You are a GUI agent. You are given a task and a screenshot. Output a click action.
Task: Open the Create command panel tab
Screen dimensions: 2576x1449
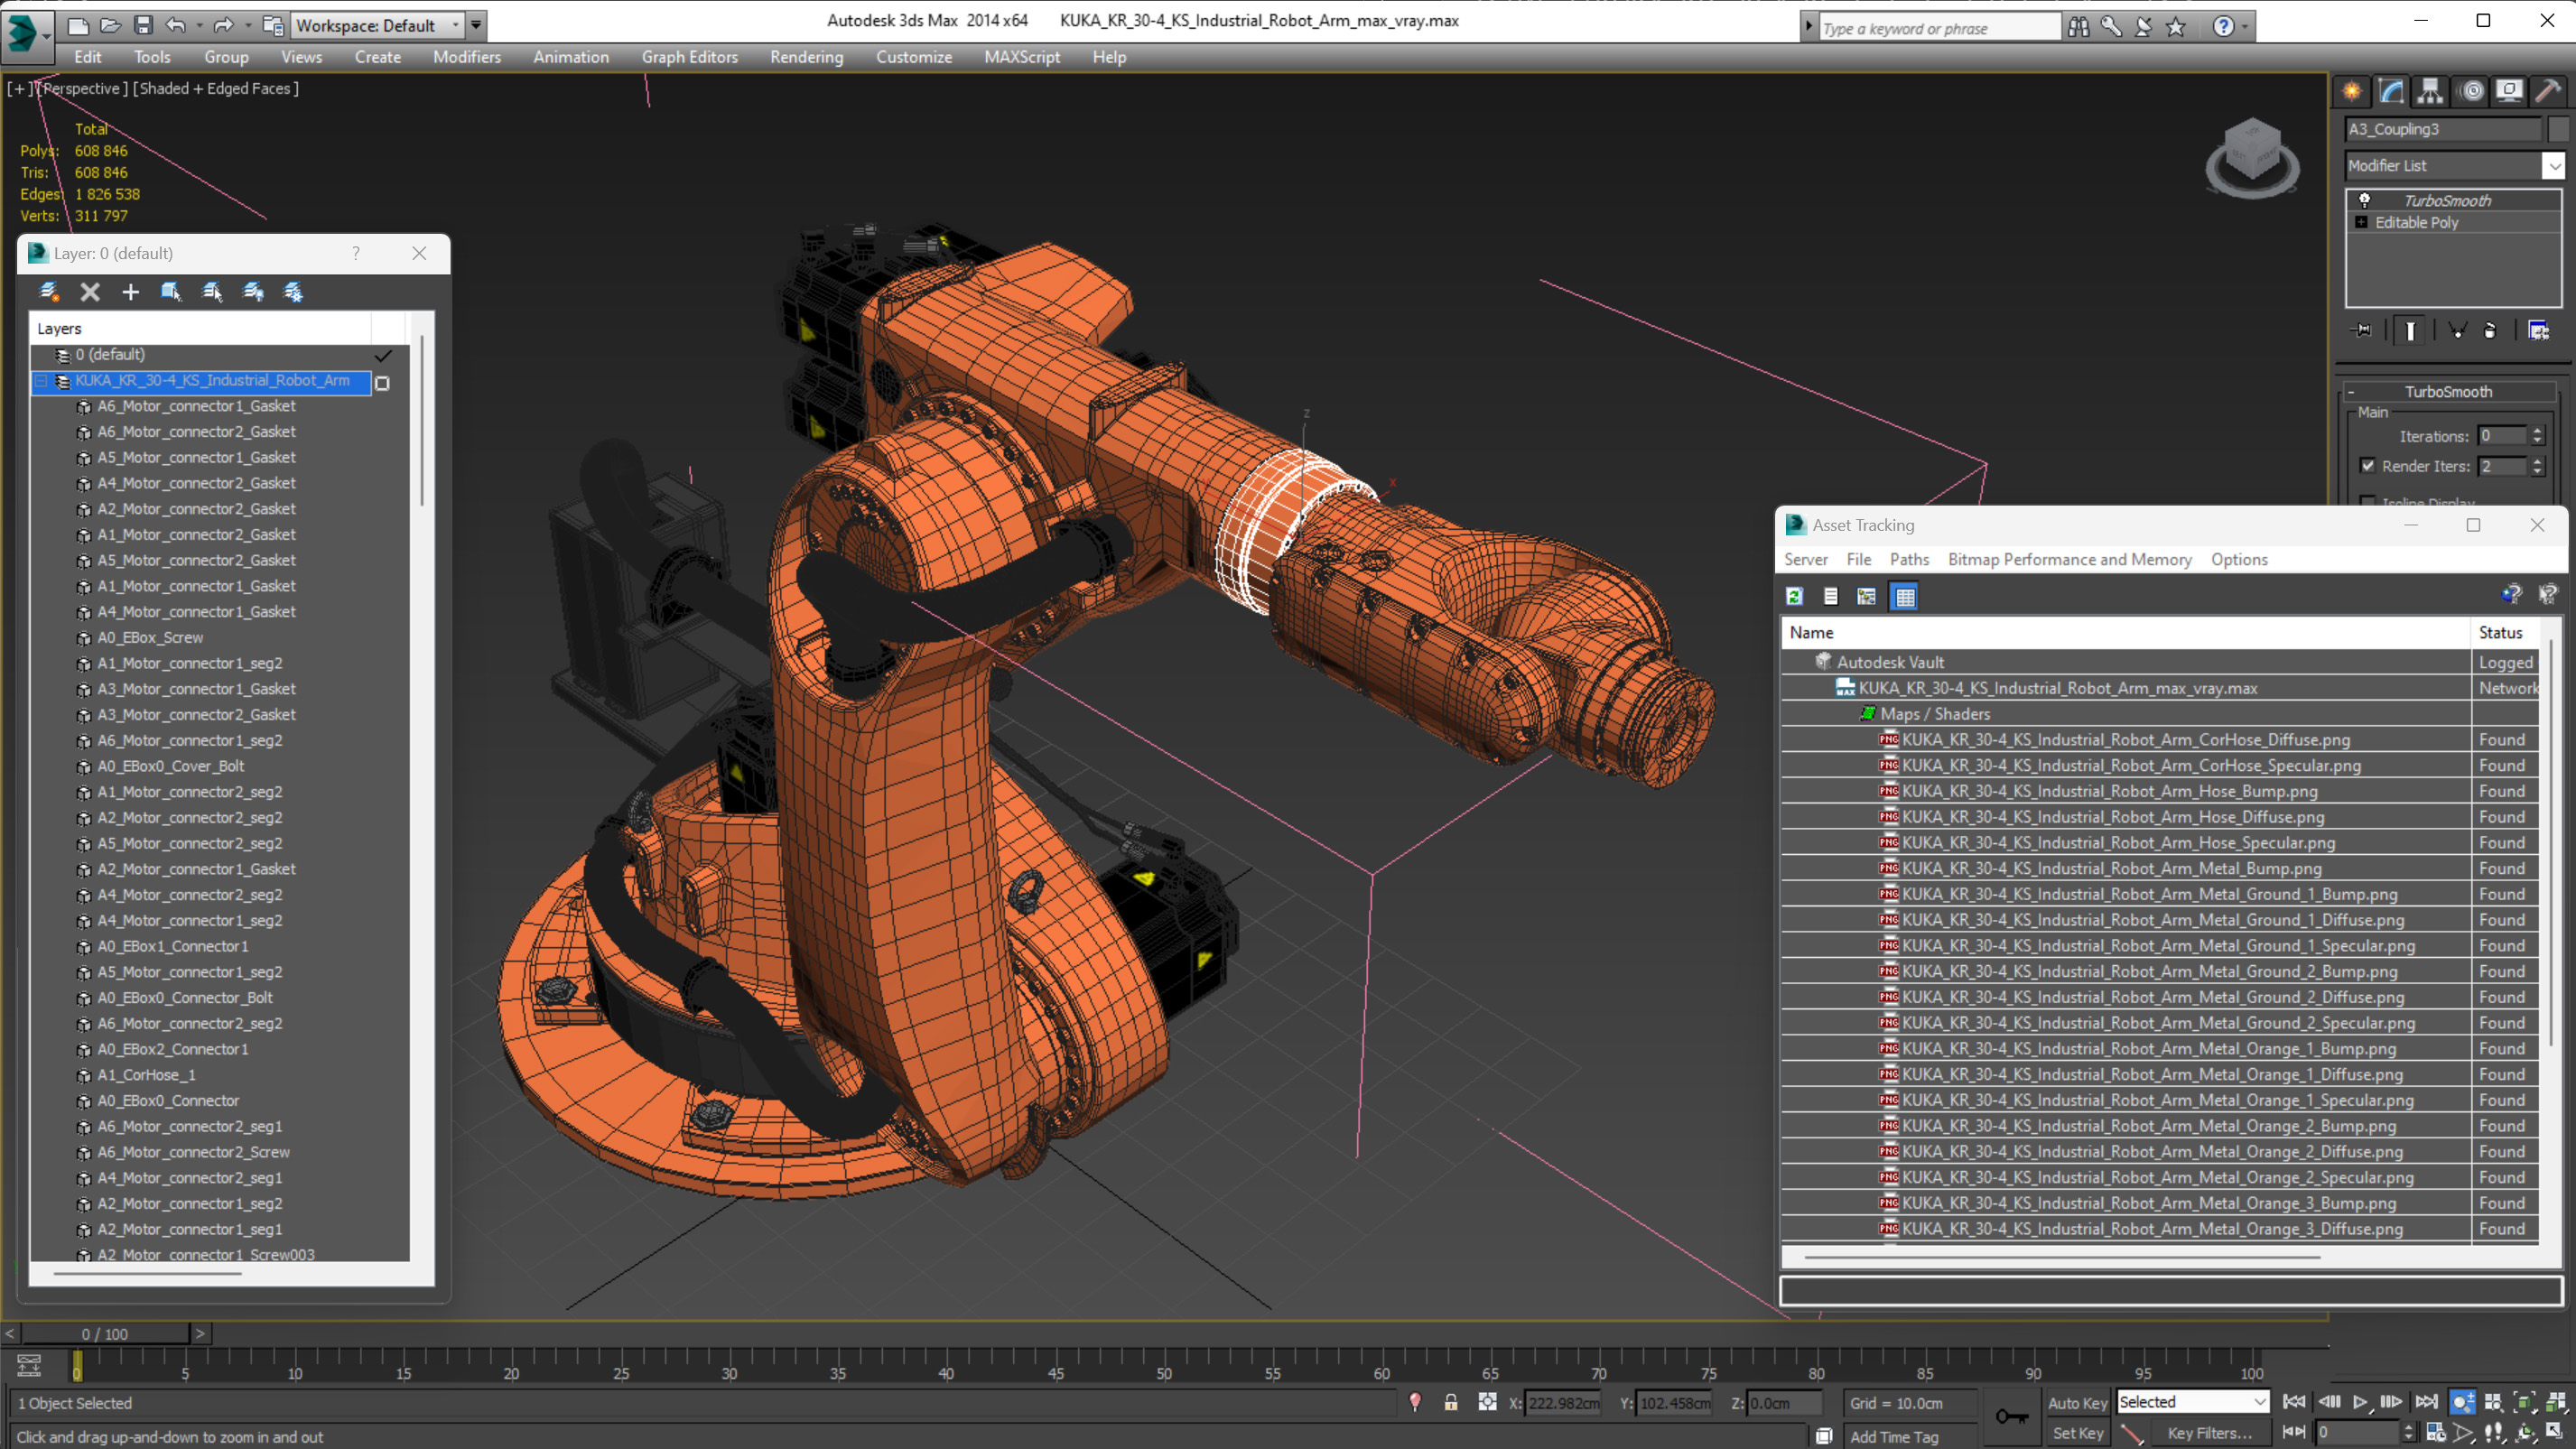point(2352,91)
